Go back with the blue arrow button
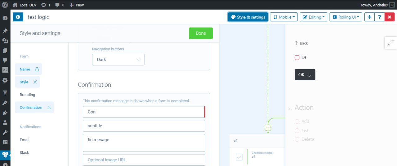397x166 pixels. pos(18,17)
